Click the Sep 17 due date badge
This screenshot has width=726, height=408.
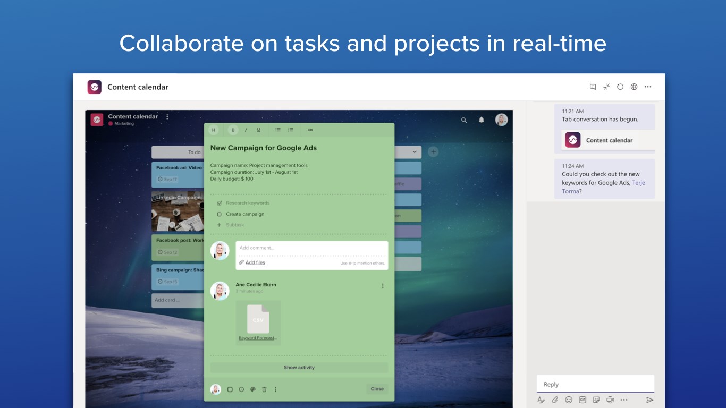click(167, 180)
